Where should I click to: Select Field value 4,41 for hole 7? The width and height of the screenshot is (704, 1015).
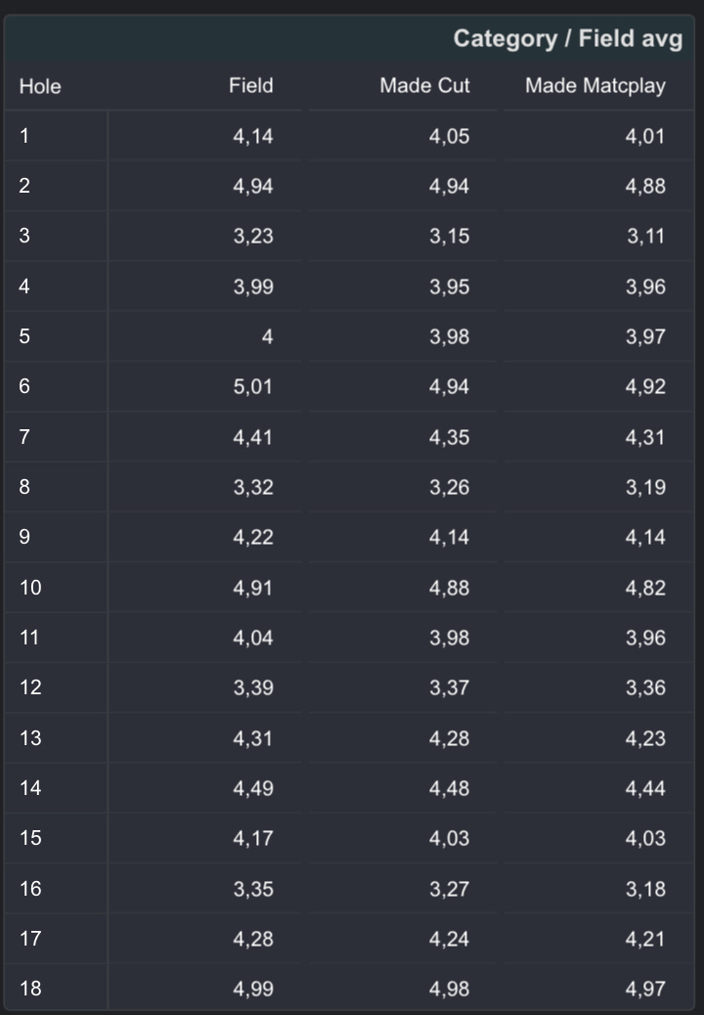coord(253,437)
